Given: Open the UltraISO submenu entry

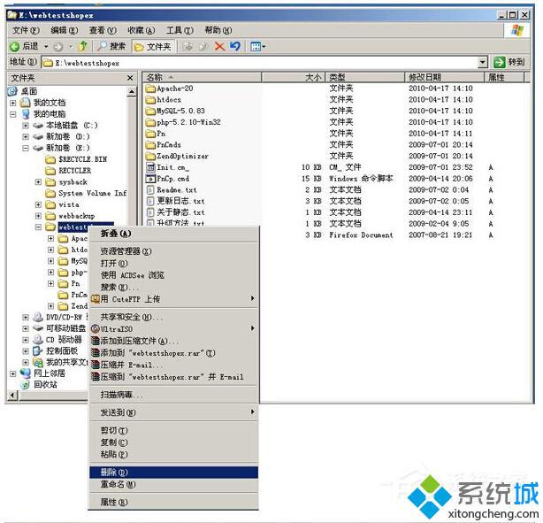Looking at the screenshot, I should click(x=174, y=329).
